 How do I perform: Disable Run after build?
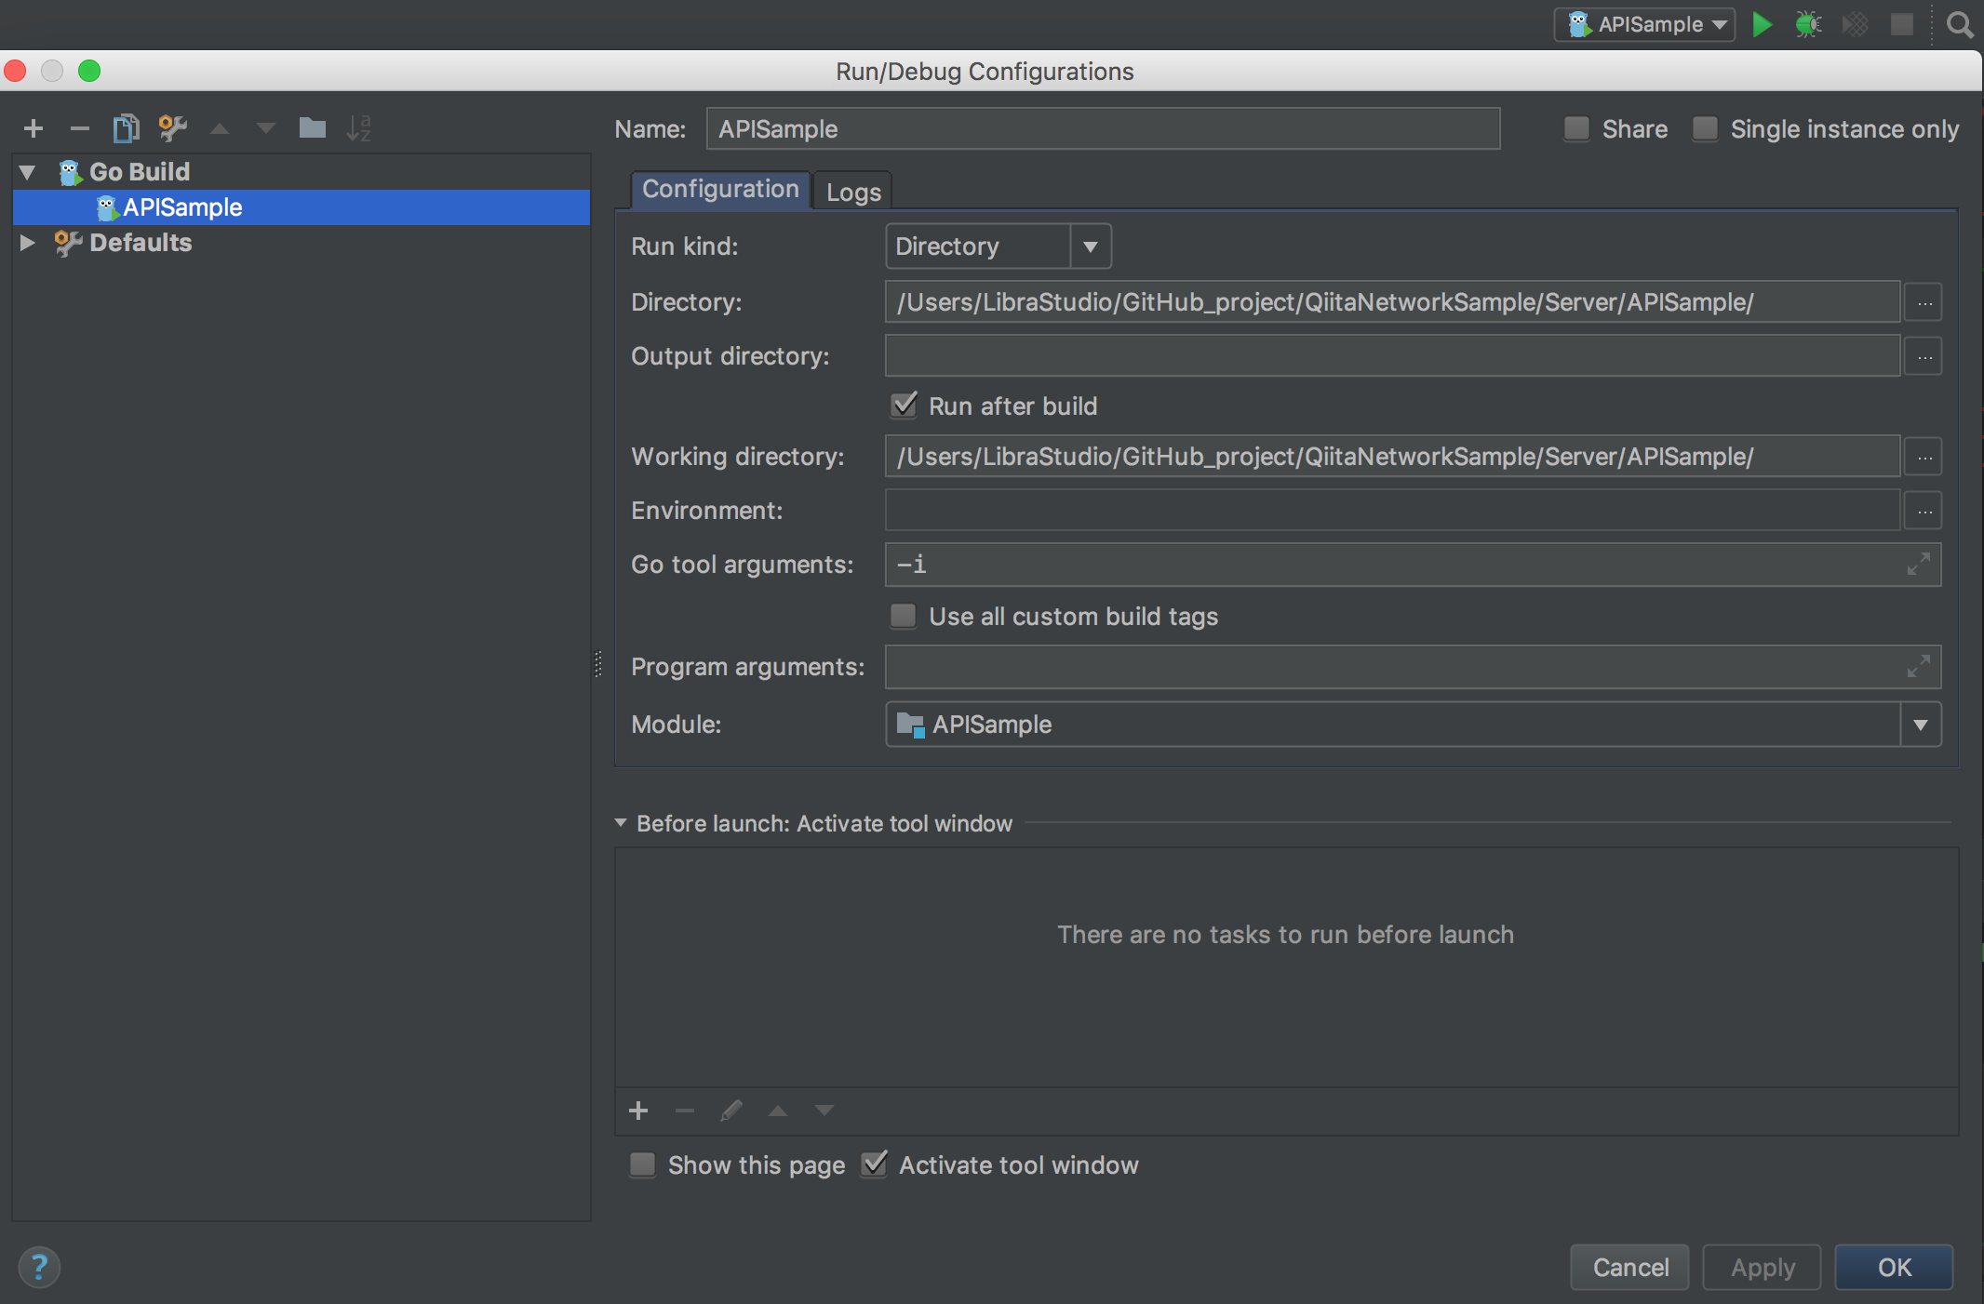click(x=902, y=406)
